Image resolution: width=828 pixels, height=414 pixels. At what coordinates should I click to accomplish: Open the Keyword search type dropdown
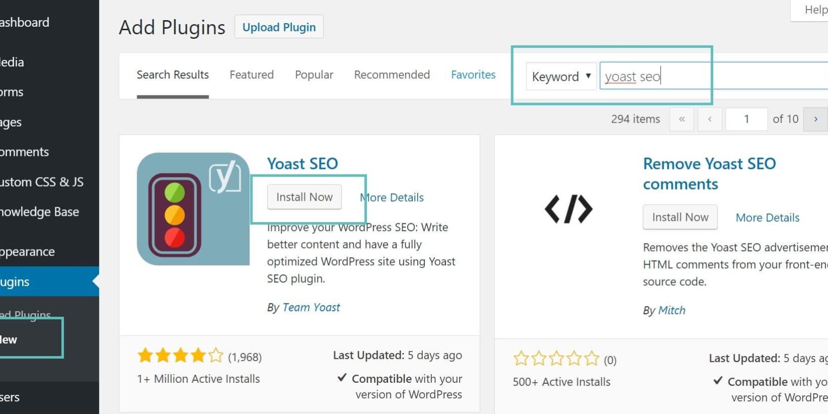point(561,76)
